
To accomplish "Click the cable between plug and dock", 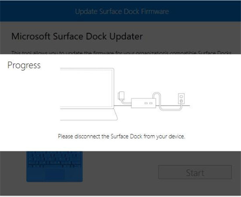I will (127, 102).
